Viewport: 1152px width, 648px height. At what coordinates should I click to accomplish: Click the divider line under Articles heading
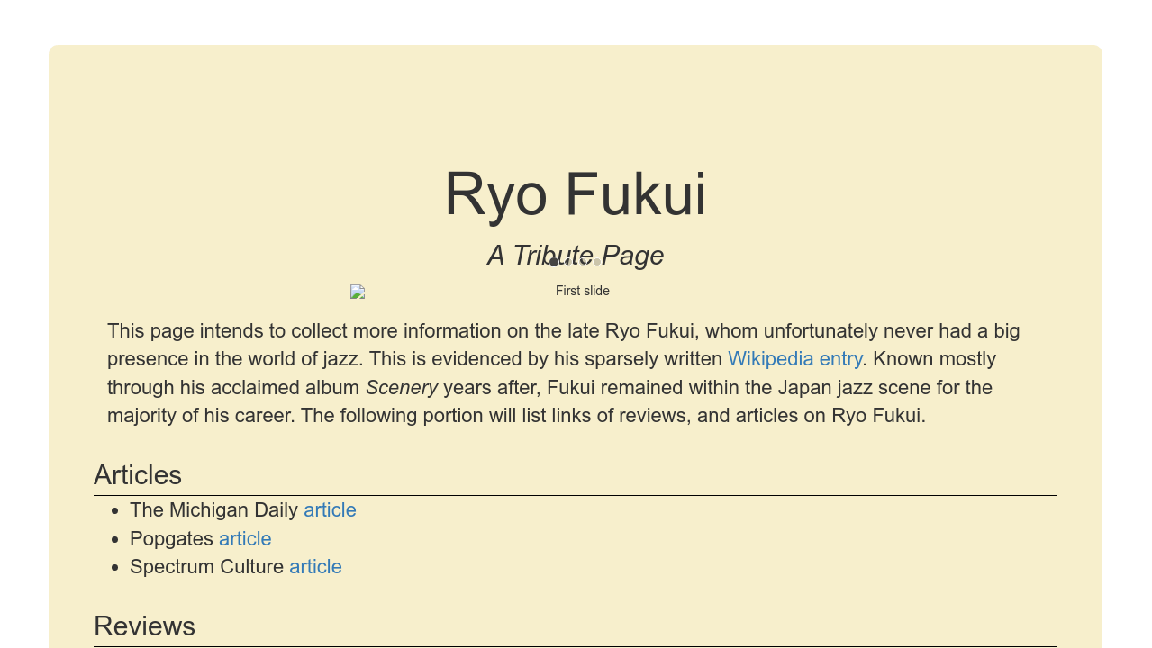pyautogui.click(x=576, y=495)
